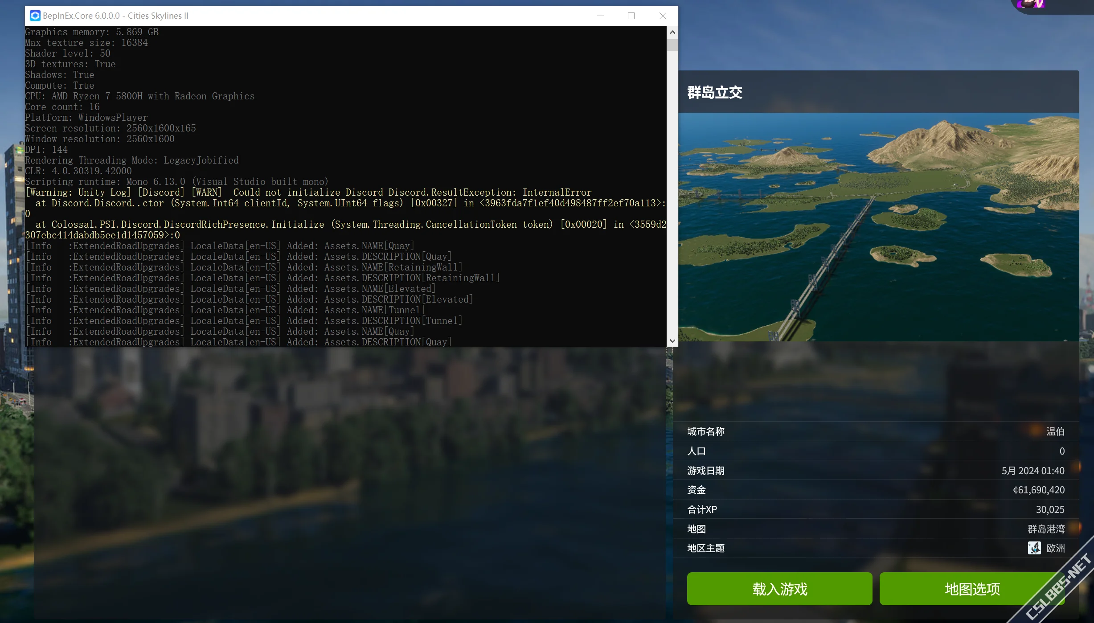Image resolution: width=1094 pixels, height=623 pixels.
Task: Click the Screen resolution: 2560x1600x165 line
Action: coord(111,128)
